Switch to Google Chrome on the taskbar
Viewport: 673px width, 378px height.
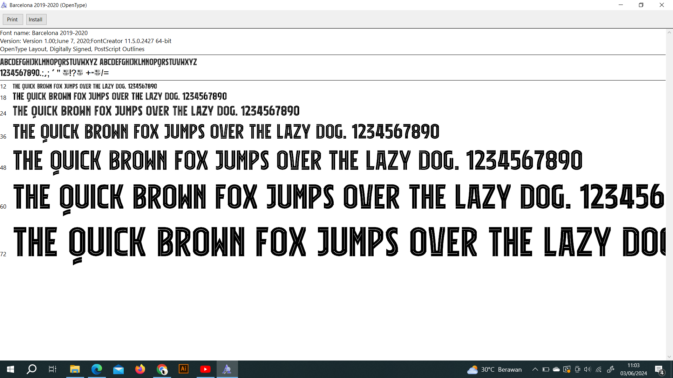click(162, 369)
